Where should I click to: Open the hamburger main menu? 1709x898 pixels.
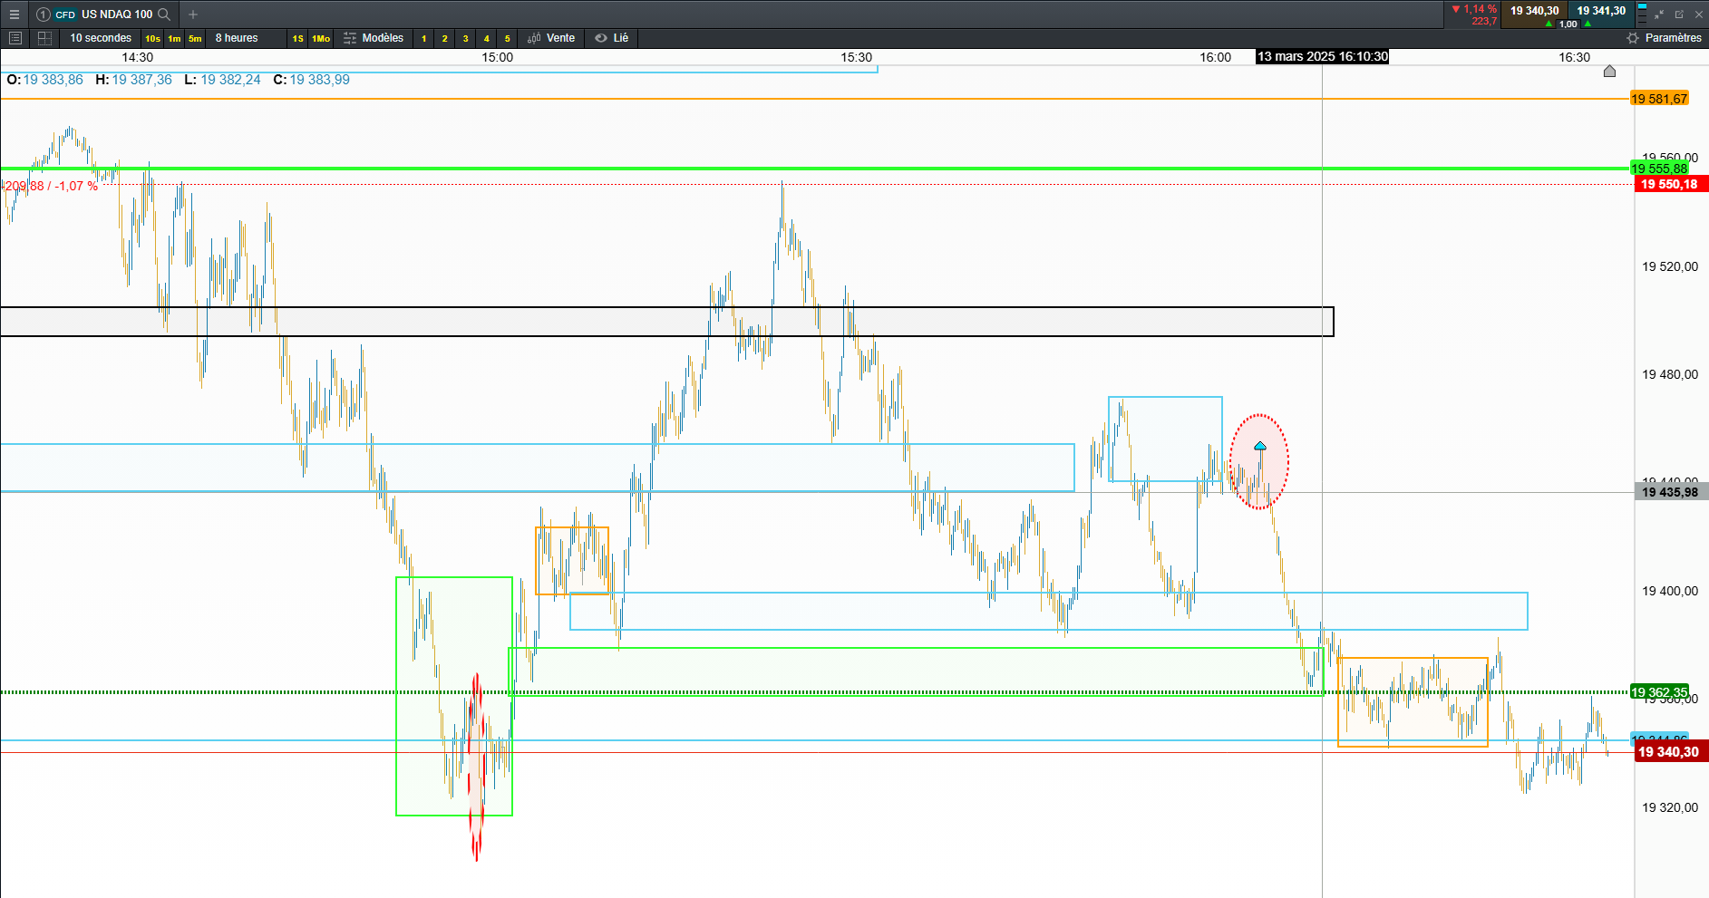tap(15, 14)
